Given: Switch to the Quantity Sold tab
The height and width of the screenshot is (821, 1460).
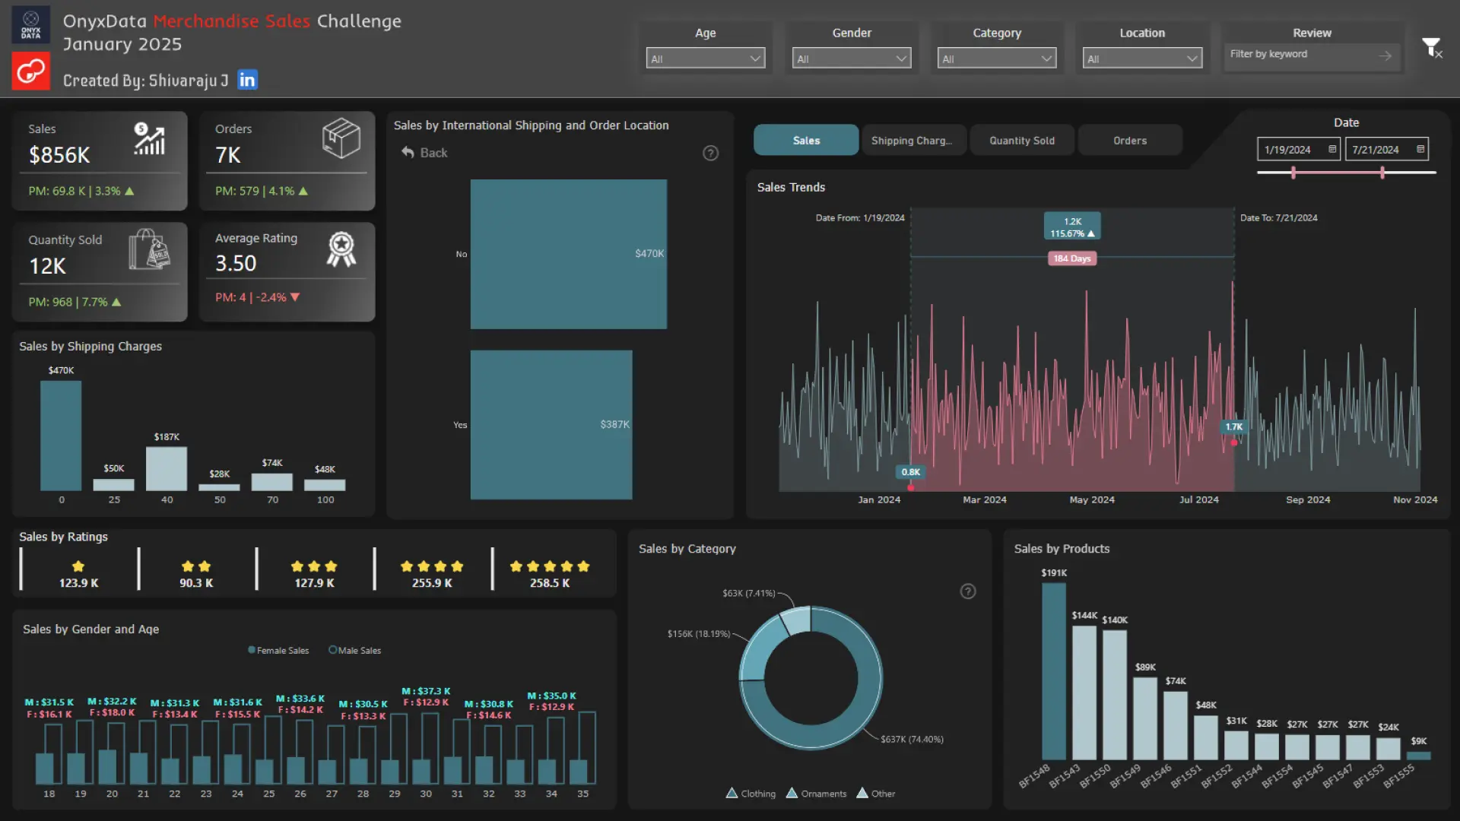Looking at the screenshot, I should pyautogui.click(x=1022, y=141).
